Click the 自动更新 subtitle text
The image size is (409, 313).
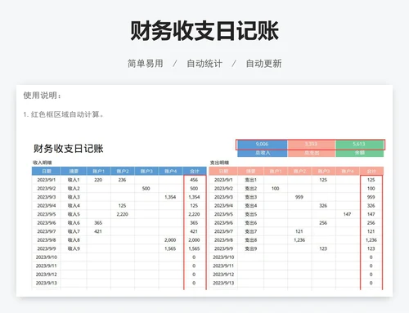click(263, 64)
